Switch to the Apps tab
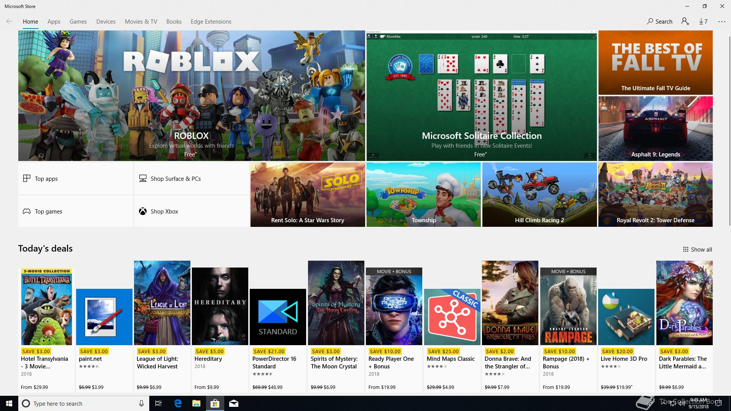731x411 pixels. [x=54, y=21]
